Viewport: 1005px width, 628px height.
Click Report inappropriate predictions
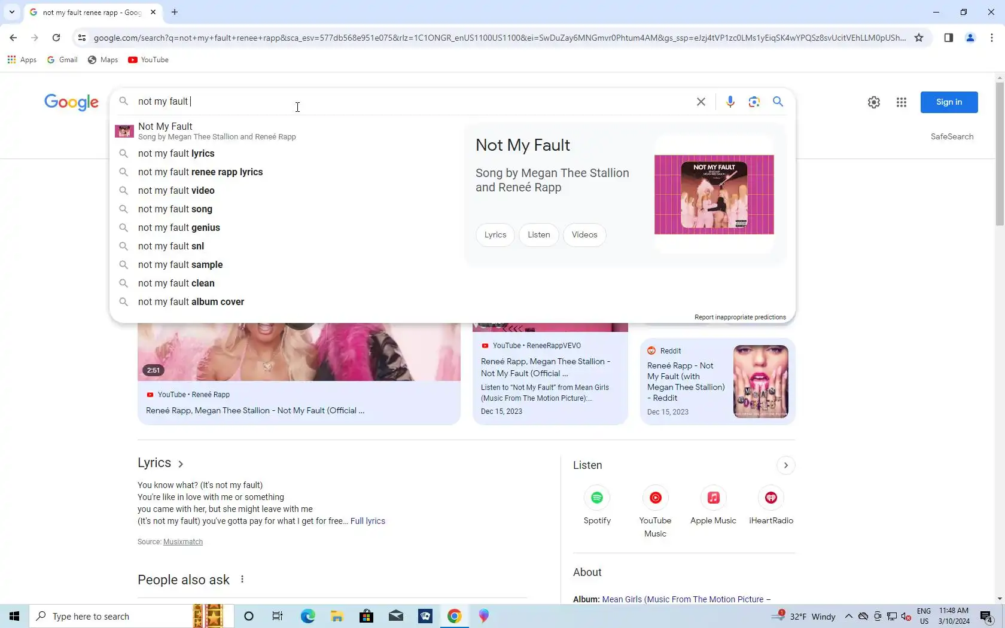point(740,317)
